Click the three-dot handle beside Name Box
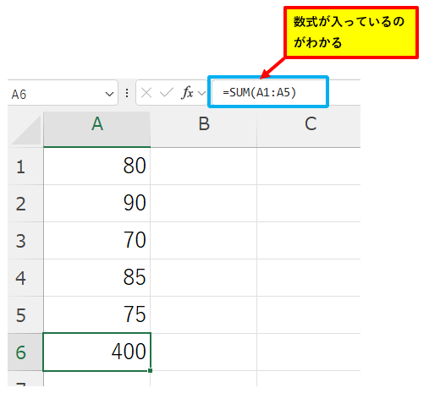Viewport: 429px width, 393px height. point(127,93)
